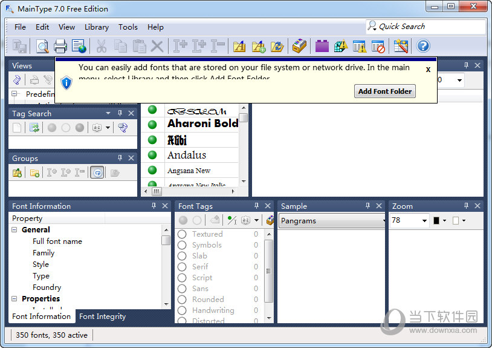
Task: Click the Font Library box icon
Action: [x=299, y=46]
